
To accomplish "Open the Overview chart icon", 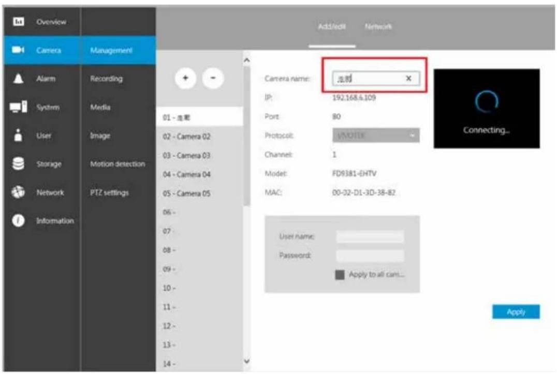I will coord(19,22).
